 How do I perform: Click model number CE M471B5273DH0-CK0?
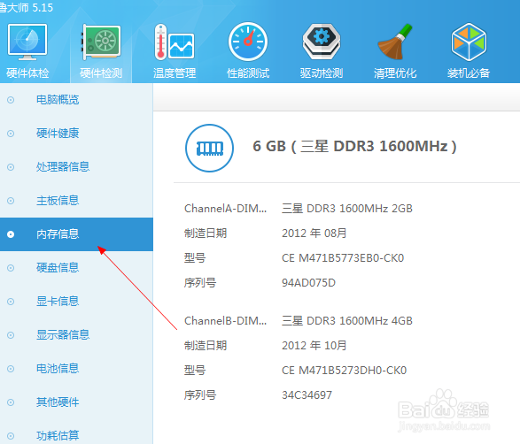(344, 371)
